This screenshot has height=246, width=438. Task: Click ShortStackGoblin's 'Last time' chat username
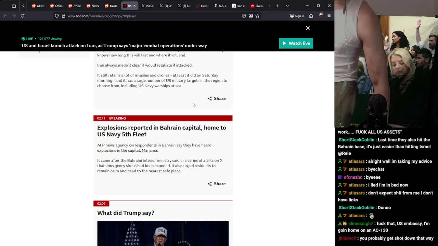click(356, 140)
